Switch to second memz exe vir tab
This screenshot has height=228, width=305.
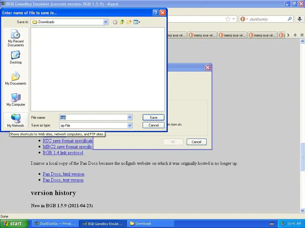click(203, 35)
